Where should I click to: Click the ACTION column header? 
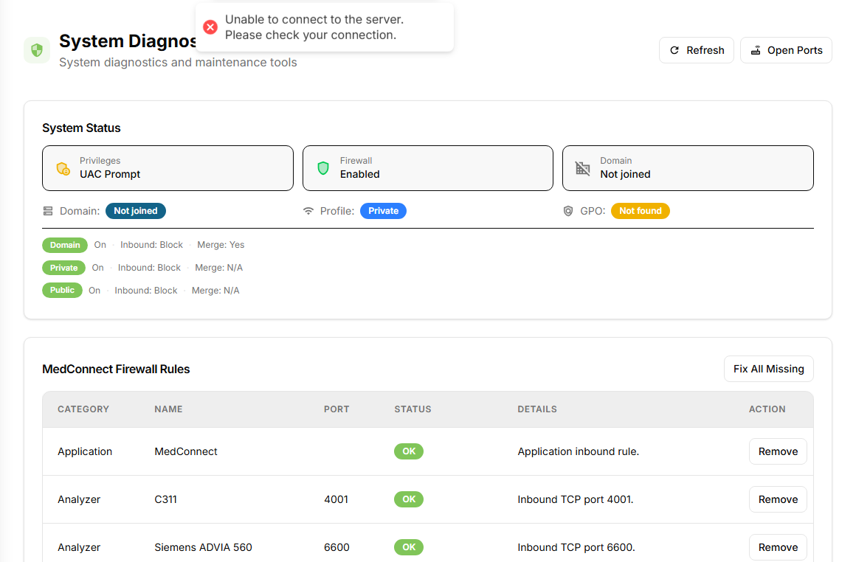click(x=767, y=409)
